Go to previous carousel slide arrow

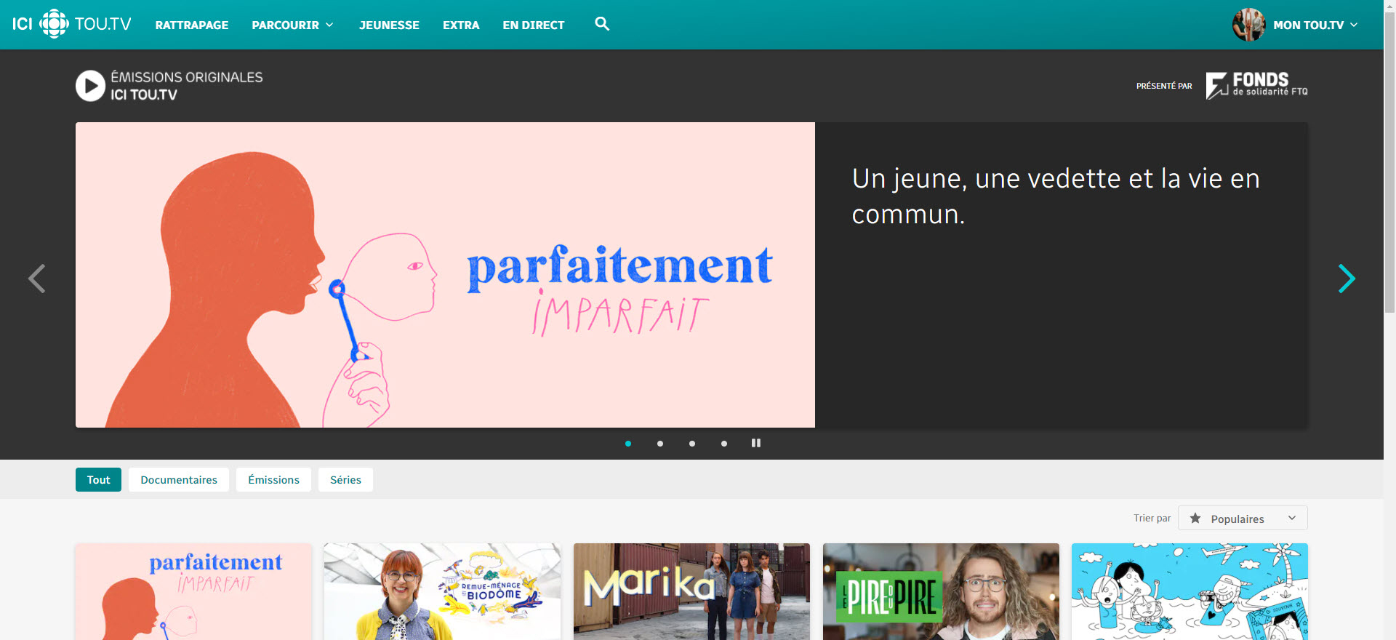(x=36, y=279)
